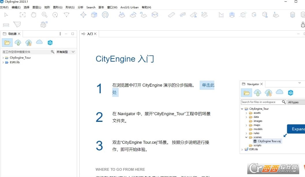Viewport: 305px width, 177px height.
Task: Select the street edit tool
Action: 194,15
